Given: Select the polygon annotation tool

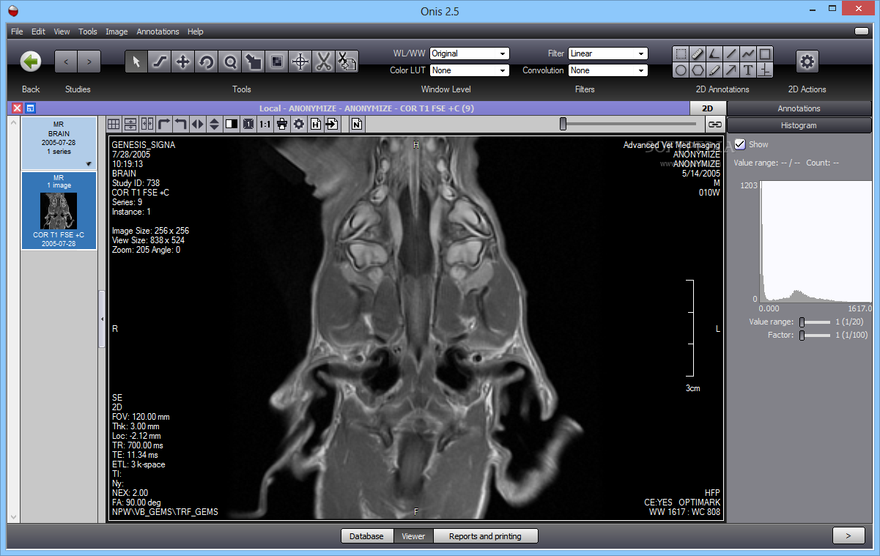Looking at the screenshot, I should [x=698, y=70].
